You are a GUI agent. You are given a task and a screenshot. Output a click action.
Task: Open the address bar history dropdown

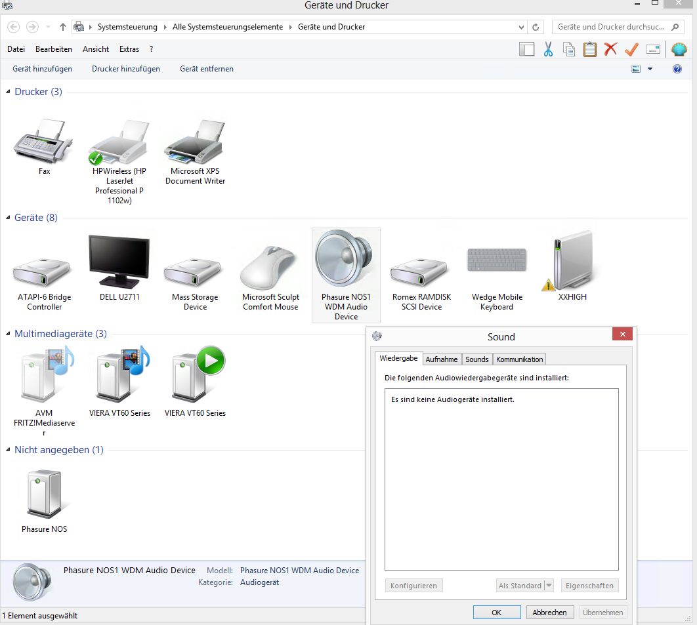521,27
